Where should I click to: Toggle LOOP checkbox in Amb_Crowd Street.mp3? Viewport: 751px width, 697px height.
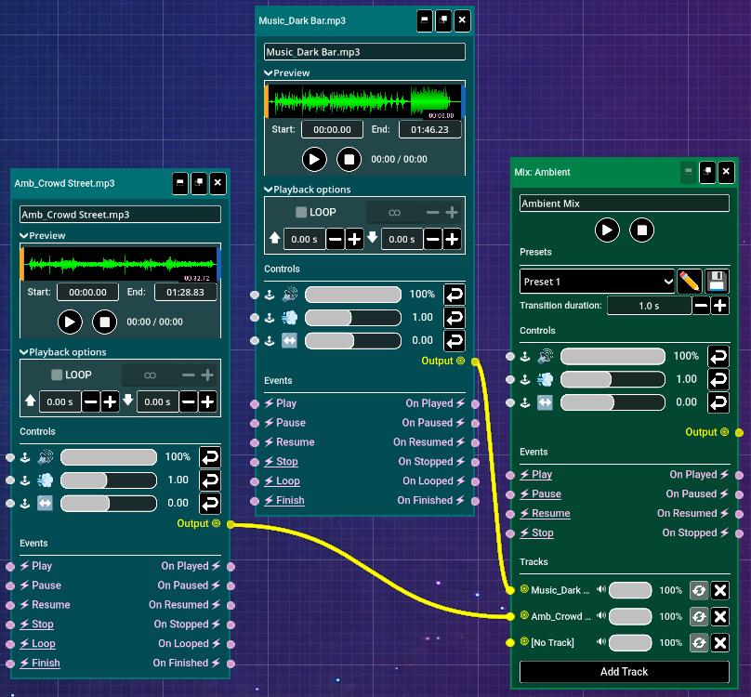57,375
